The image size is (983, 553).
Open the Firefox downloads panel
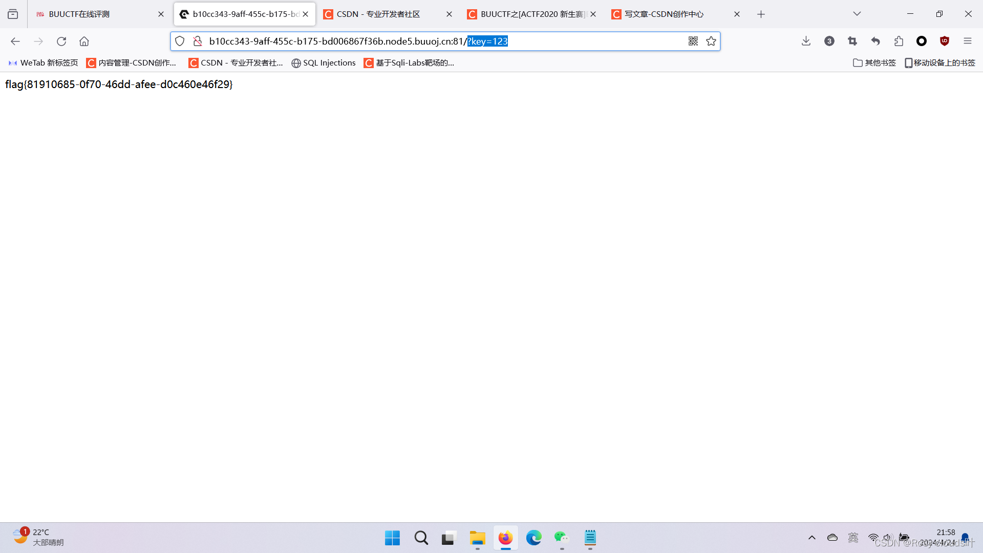[806, 41]
